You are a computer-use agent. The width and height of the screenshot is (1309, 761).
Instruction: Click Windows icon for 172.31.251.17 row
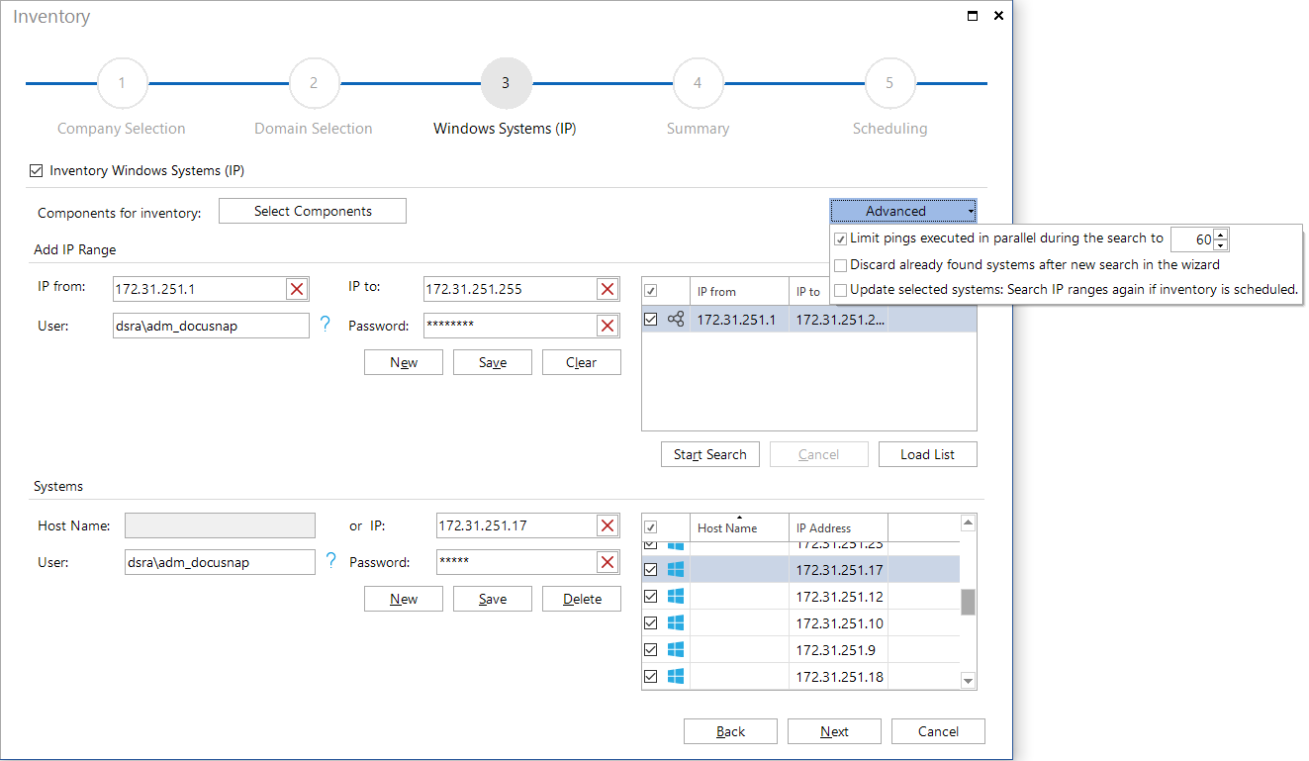pyautogui.click(x=676, y=570)
